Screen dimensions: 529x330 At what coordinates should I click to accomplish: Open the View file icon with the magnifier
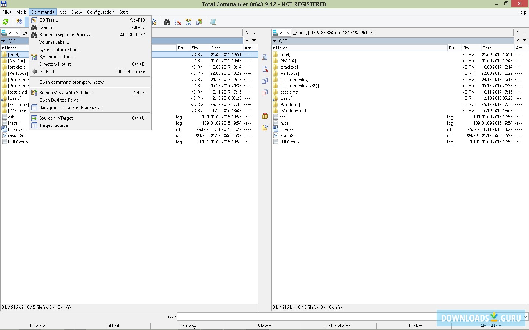click(265, 57)
